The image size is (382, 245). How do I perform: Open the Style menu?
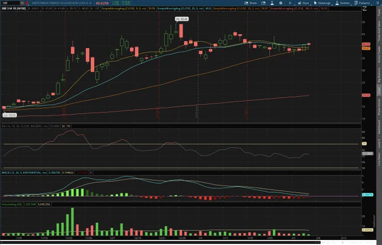[303, 3]
